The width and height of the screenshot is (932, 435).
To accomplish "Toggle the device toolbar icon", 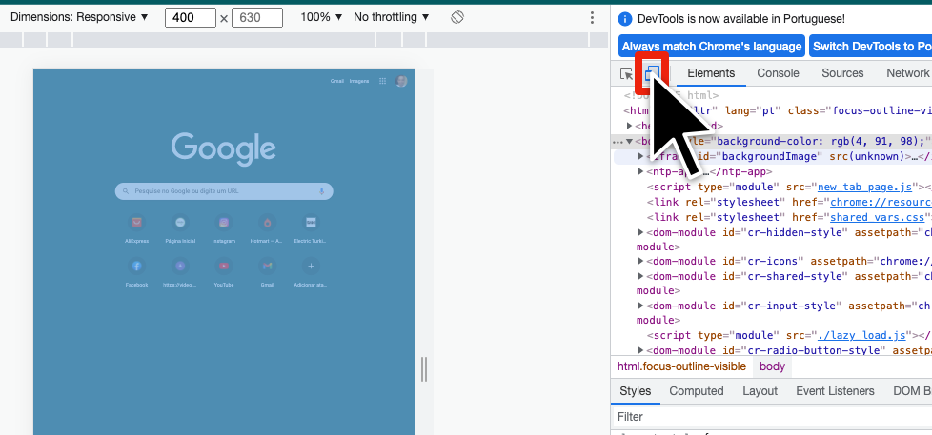I will 653,73.
